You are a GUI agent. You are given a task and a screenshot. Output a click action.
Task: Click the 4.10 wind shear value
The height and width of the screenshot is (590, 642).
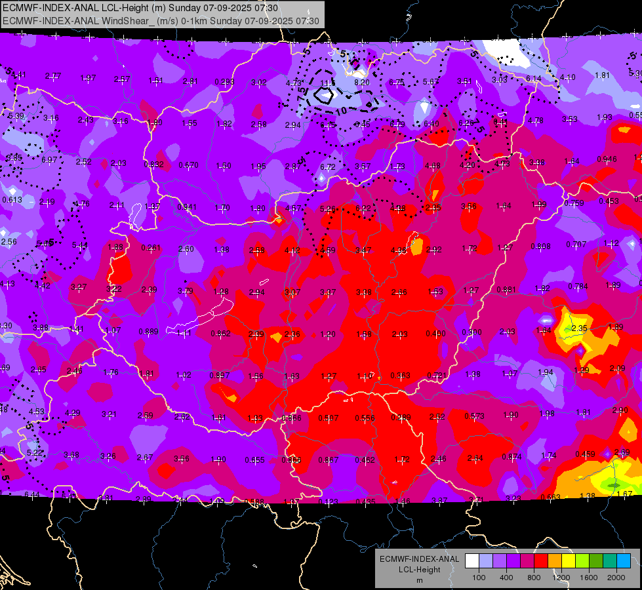(567, 77)
